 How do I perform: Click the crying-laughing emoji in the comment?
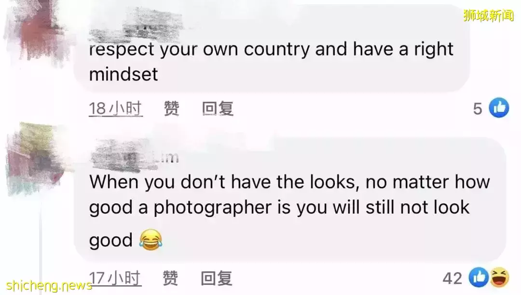tap(151, 240)
